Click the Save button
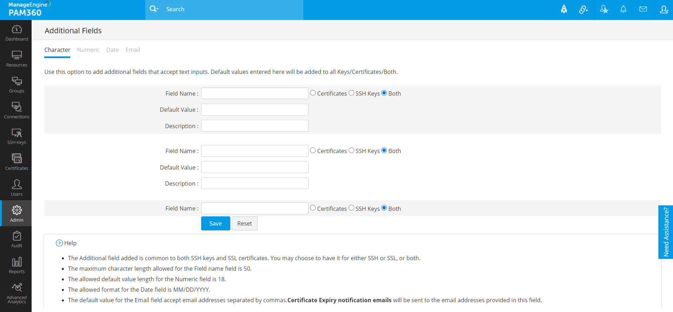This screenshot has width=673, height=312. (x=216, y=223)
